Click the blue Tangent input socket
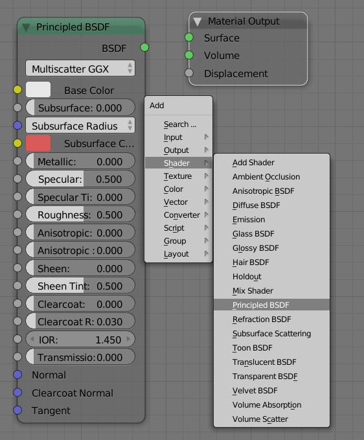364x440 pixels. (x=17, y=410)
